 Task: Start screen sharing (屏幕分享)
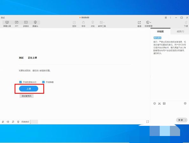point(7,24)
